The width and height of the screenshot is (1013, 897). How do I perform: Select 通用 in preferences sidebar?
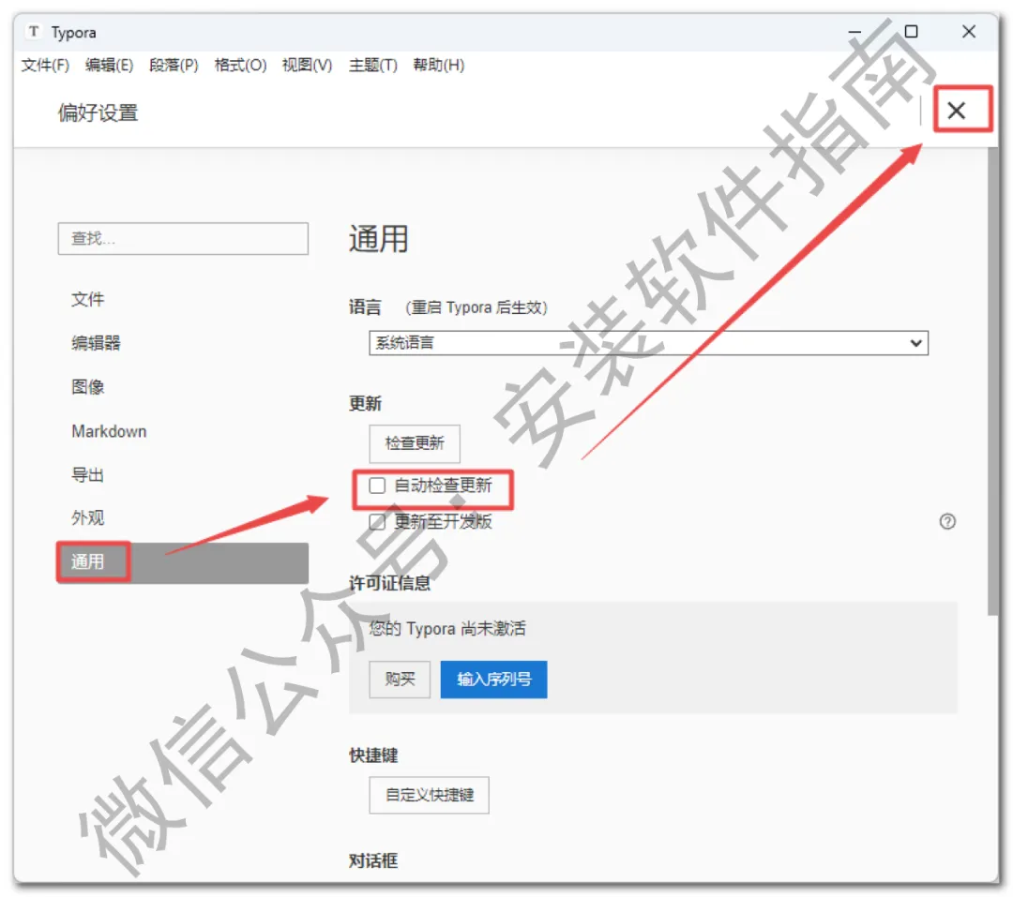183,562
